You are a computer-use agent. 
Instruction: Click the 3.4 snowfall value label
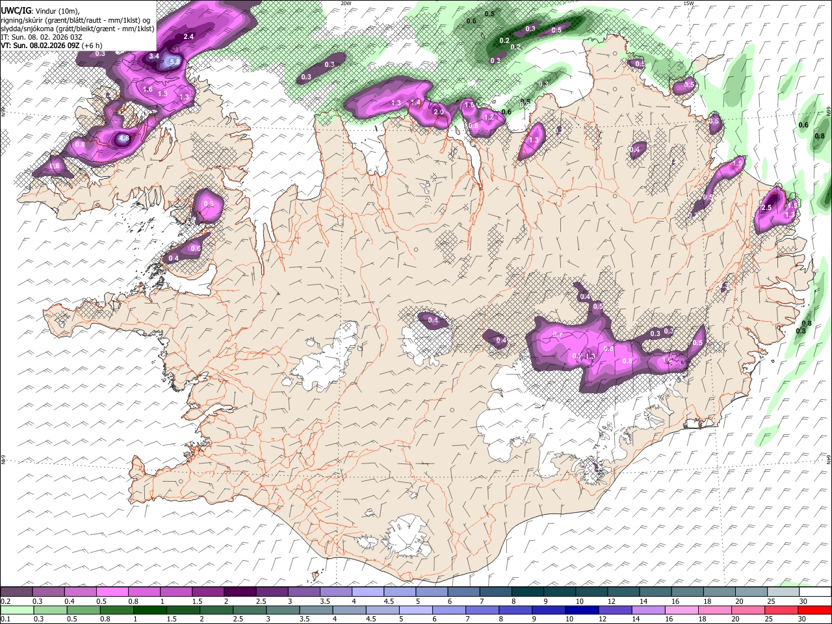click(154, 57)
